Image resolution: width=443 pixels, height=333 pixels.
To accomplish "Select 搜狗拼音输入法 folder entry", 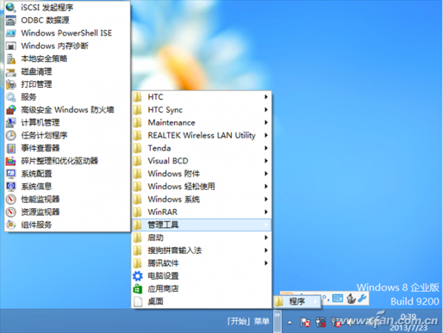I will (x=202, y=250).
